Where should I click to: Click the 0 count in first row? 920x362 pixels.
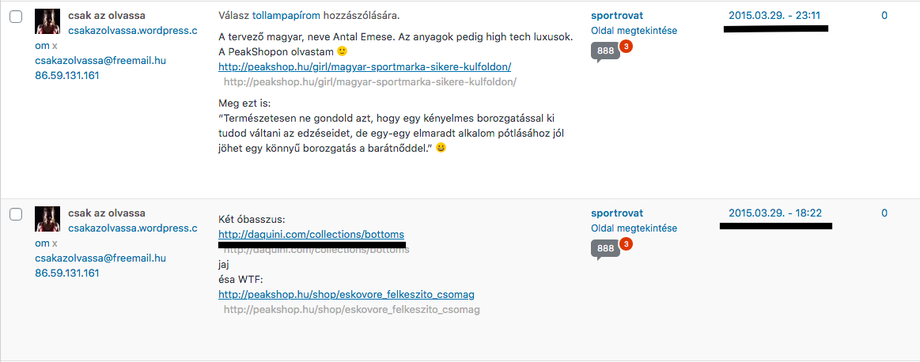coord(884,15)
